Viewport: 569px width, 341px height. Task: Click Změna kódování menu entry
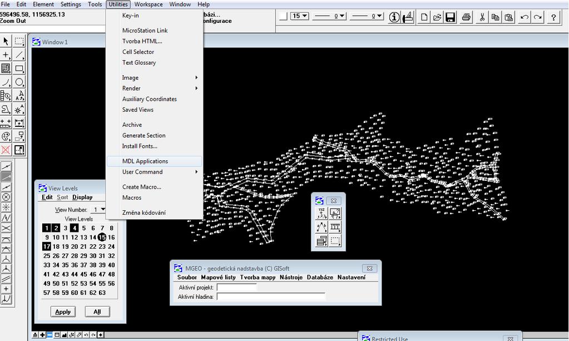click(155, 212)
